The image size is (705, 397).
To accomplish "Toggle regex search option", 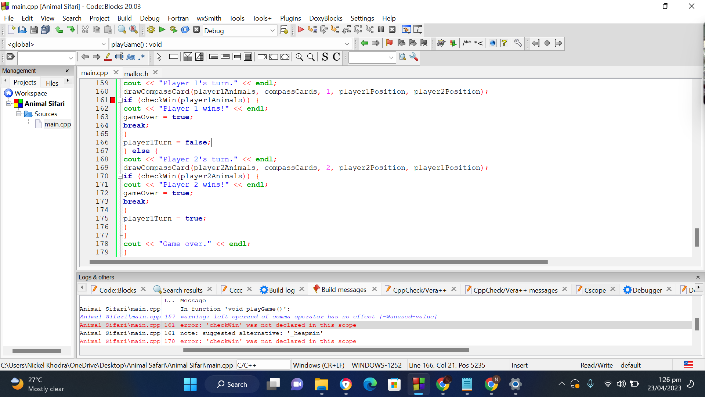I will point(142,57).
